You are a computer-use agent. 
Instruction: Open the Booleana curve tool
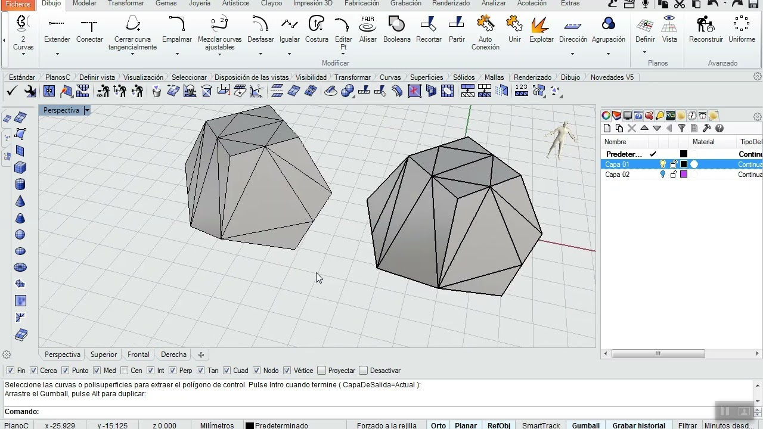(x=397, y=30)
